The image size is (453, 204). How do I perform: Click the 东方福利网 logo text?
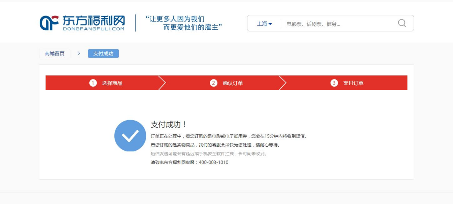click(94, 21)
